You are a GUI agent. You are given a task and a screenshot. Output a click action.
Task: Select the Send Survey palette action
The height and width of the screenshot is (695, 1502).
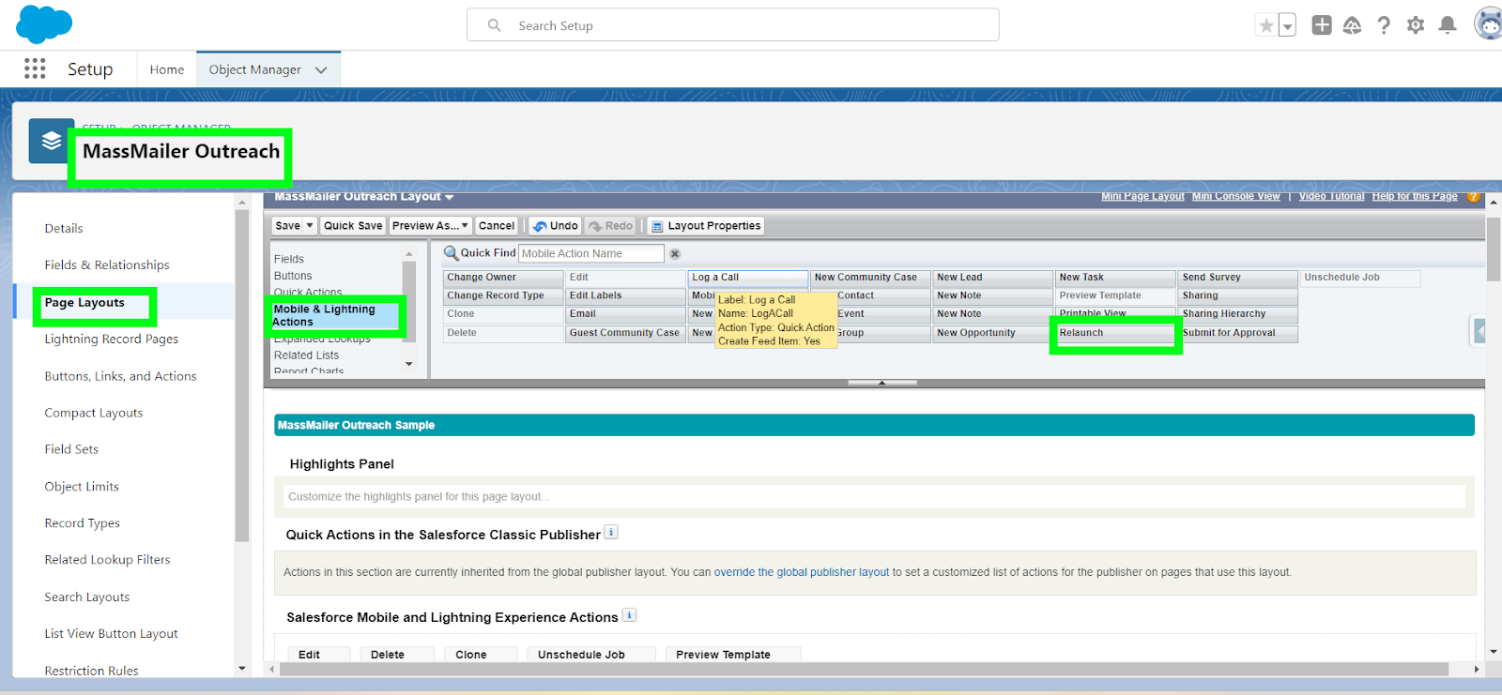pyautogui.click(x=1238, y=278)
